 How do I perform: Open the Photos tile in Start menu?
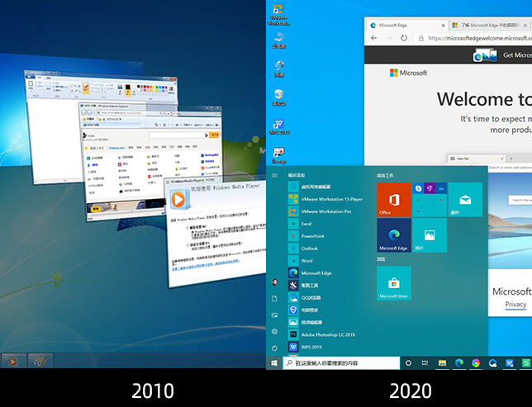click(x=430, y=235)
